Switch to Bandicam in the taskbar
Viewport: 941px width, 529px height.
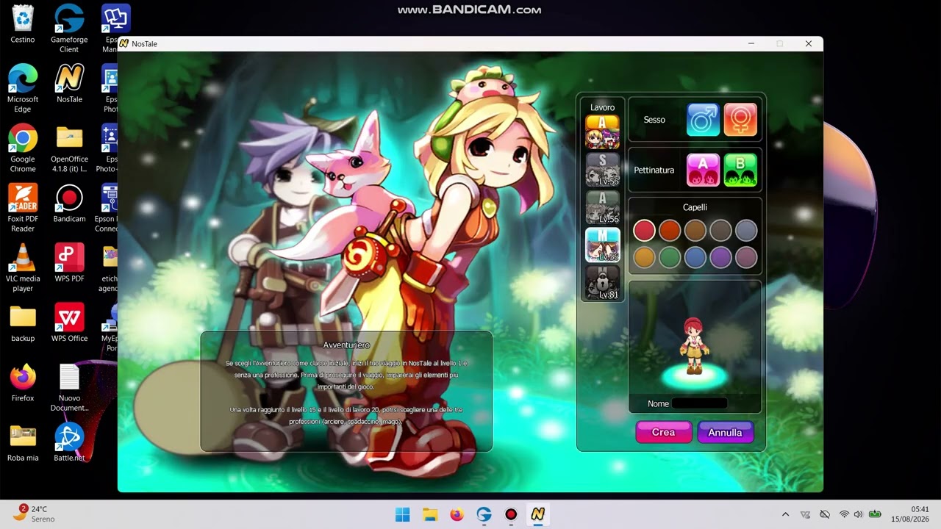pyautogui.click(x=511, y=514)
